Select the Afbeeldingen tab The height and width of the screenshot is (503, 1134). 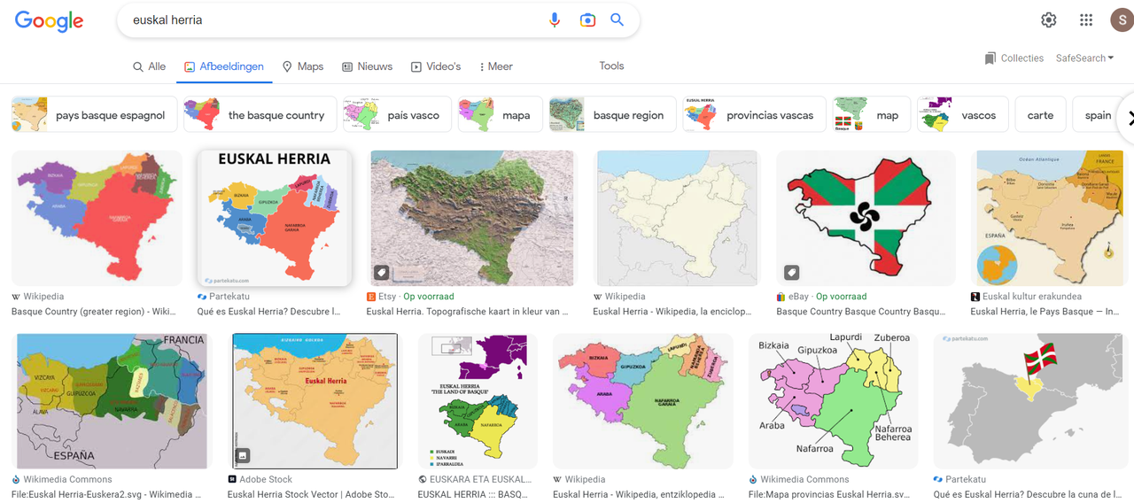pos(224,66)
